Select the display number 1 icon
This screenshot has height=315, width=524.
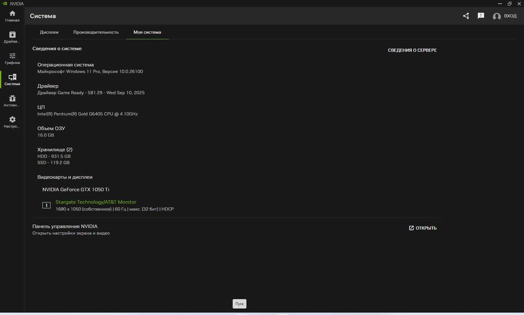pos(47,205)
